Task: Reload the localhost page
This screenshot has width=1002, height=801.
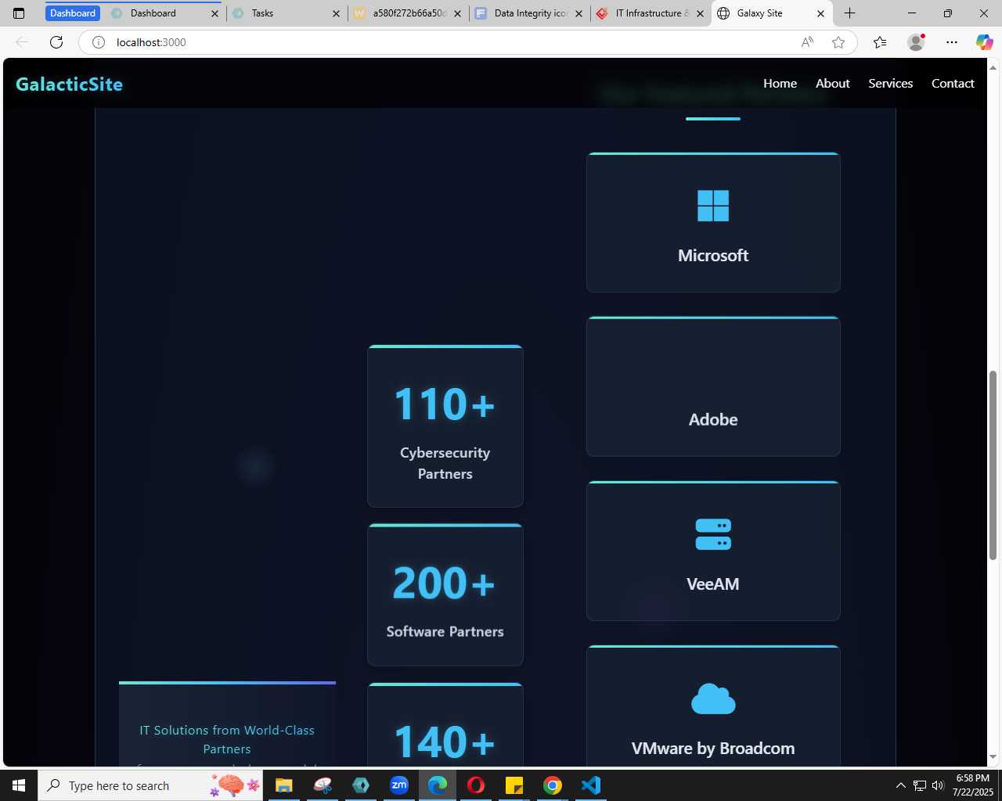Action: (56, 42)
